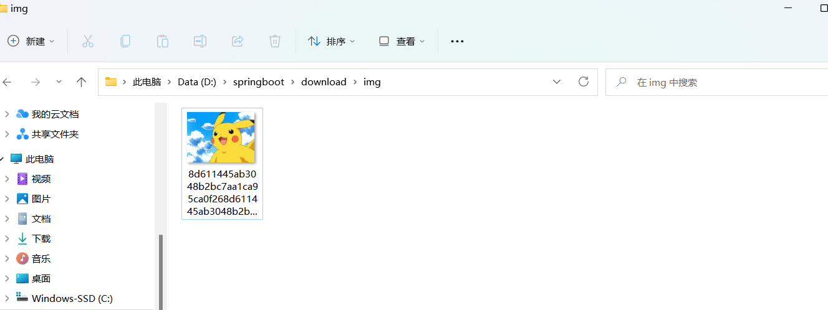Select download in the breadcrumb

tap(324, 82)
